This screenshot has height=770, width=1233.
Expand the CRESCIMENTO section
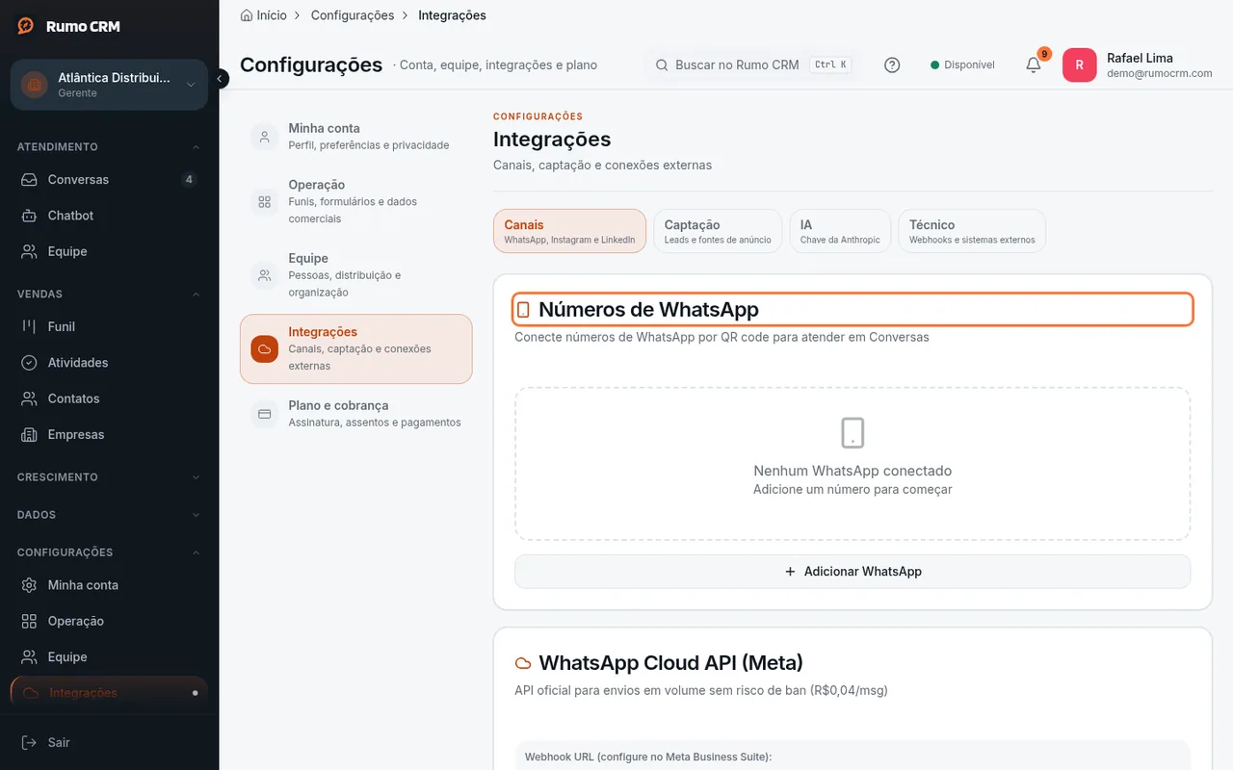coord(109,477)
